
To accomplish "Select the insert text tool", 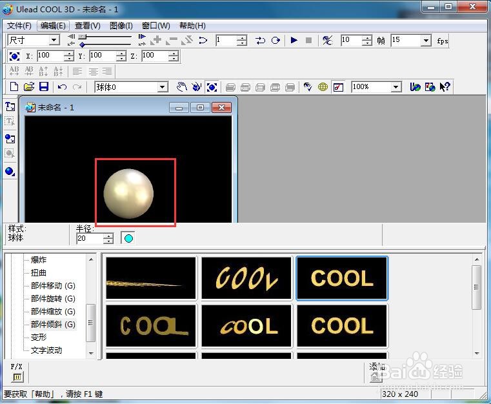I will click(x=10, y=106).
